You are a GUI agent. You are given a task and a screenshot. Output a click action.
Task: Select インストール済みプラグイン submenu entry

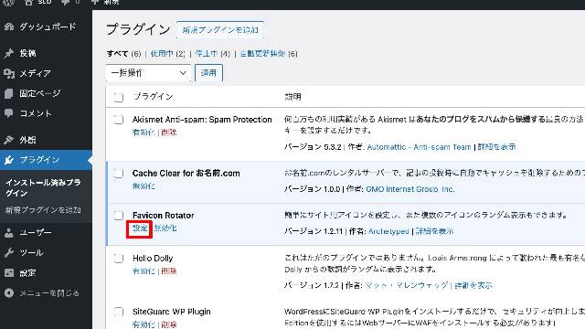click(43, 187)
